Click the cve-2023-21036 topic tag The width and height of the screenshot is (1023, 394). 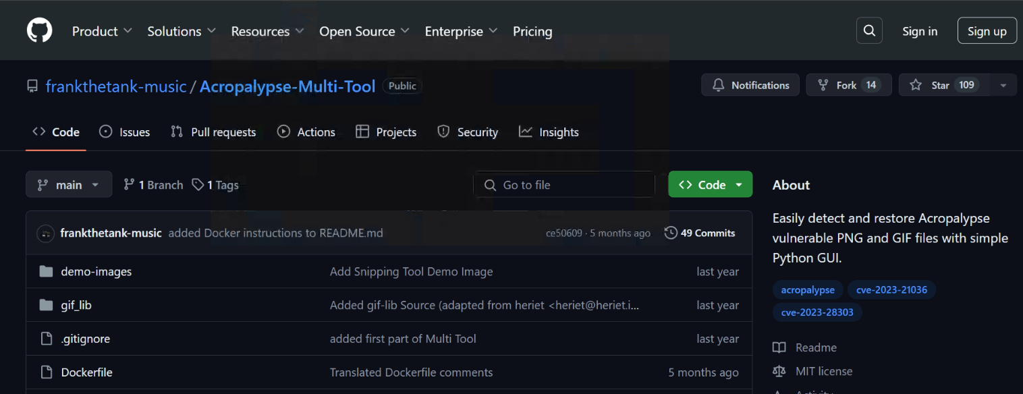point(891,290)
